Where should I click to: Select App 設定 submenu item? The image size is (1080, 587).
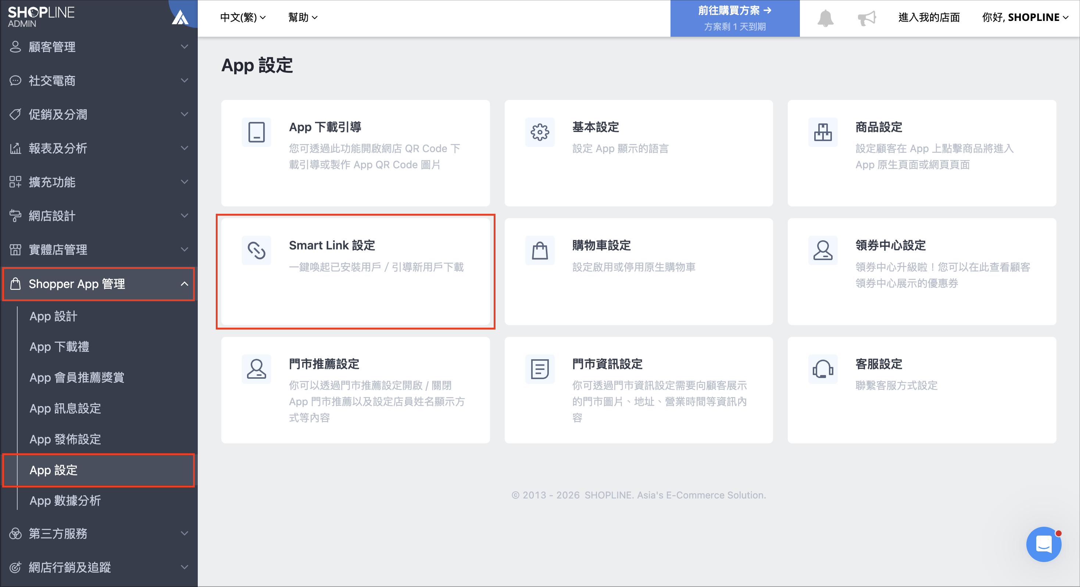98,470
